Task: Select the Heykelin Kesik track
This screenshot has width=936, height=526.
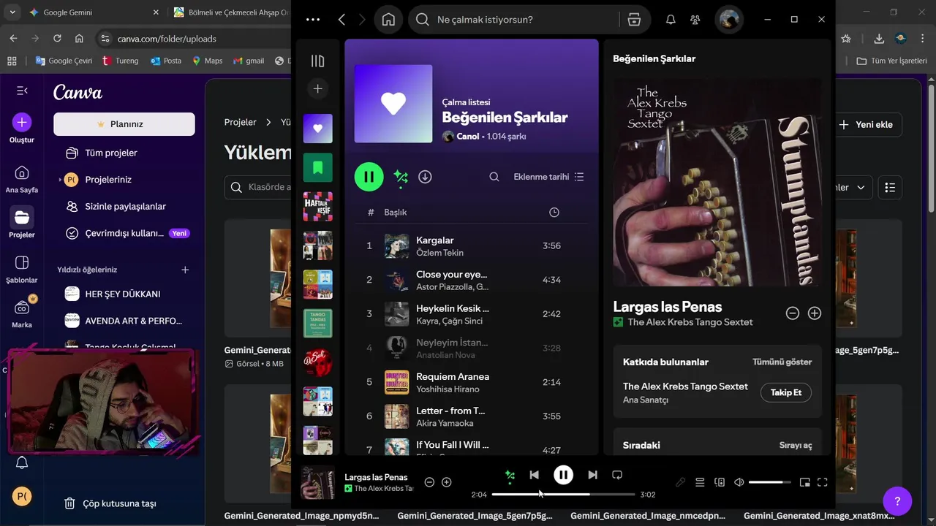Action: [x=472, y=314]
